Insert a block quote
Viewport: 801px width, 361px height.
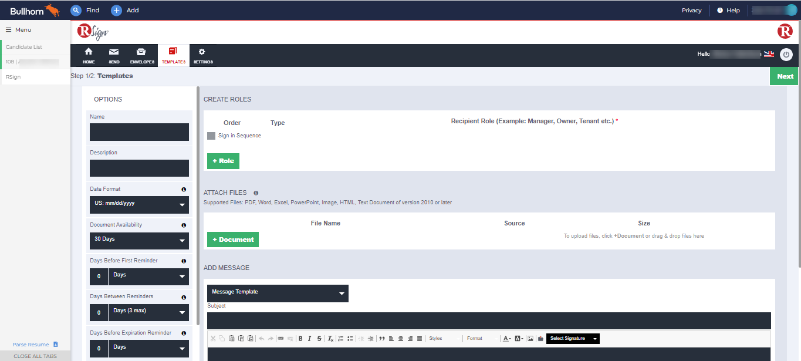pos(381,339)
